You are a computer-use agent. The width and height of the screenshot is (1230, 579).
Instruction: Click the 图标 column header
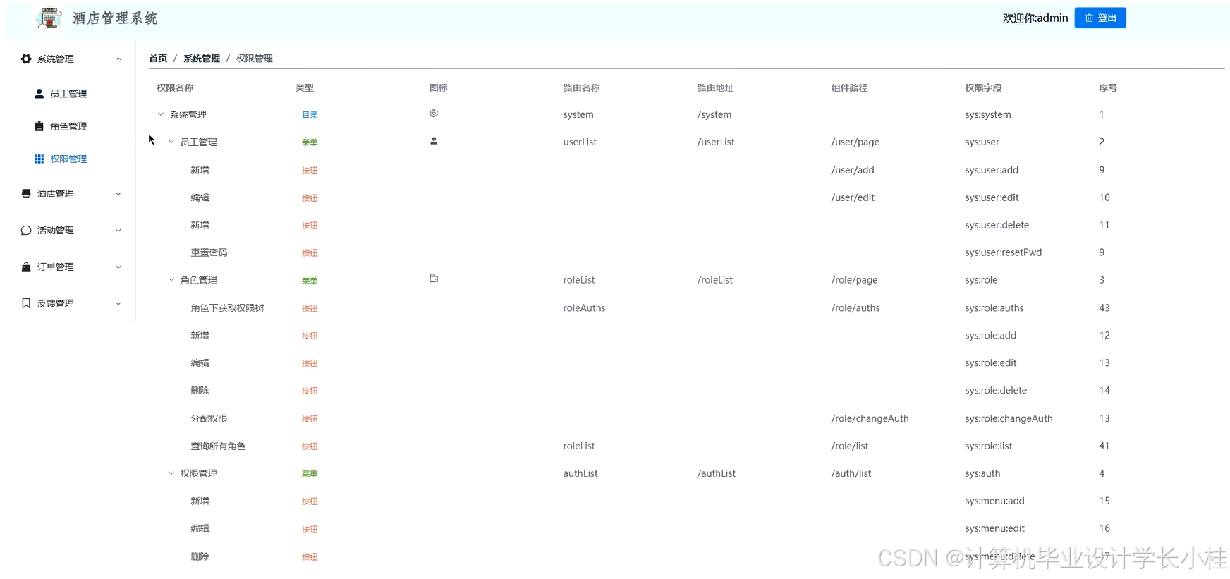pyautogui.click(x=438, y=88)
